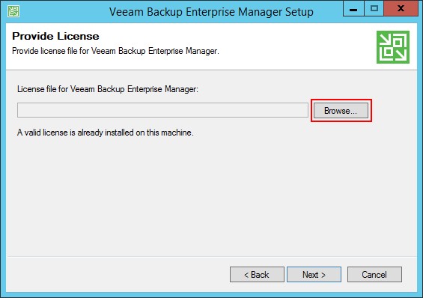The height and width of the screenshot is (298, 423).
Task: Click the separator line under the header
Action: pos(211,70)
